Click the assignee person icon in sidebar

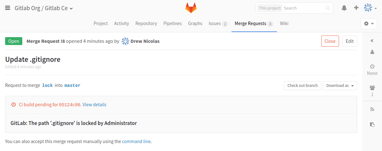click(372, 52)
